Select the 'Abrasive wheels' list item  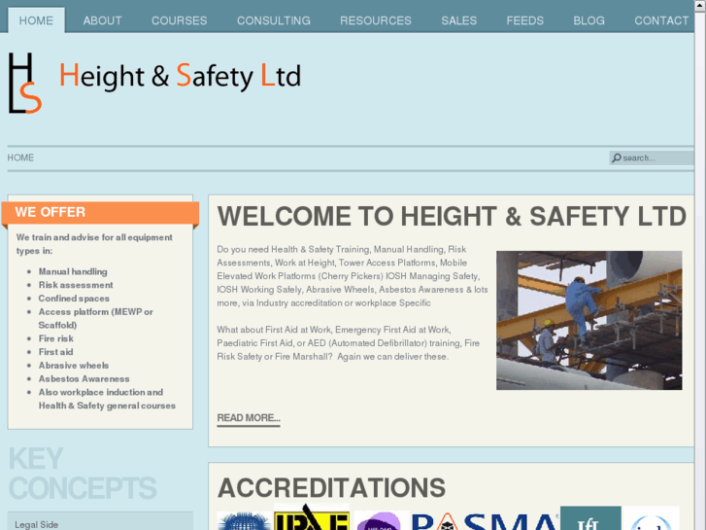[74, 366]
